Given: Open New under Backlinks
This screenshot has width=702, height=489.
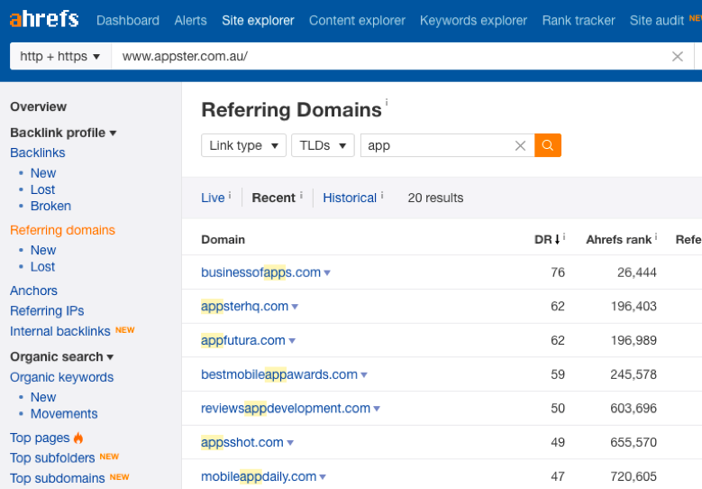Looking at the screenshot, I should [43, 173].
